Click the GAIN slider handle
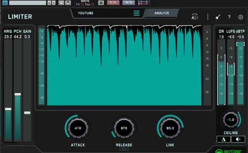Viewport: 248px width, 153px height. click(27, 113)
